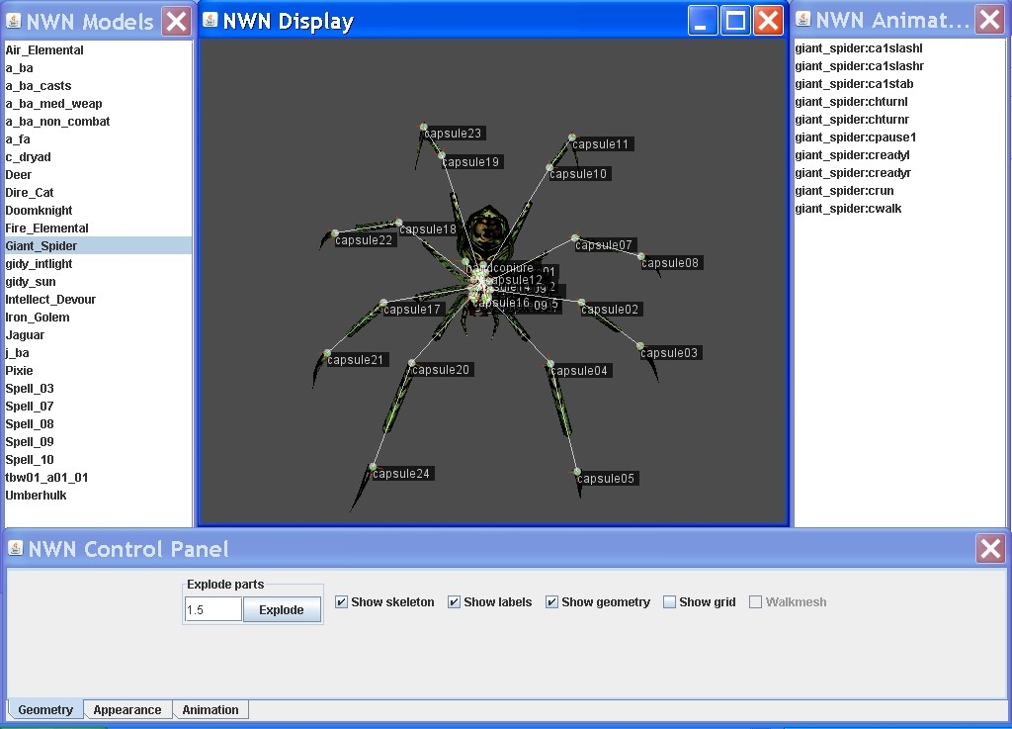The width and height of the screenshot is (1012, 729).
Task: Minimize the NWN Display window
Action: 703,21
